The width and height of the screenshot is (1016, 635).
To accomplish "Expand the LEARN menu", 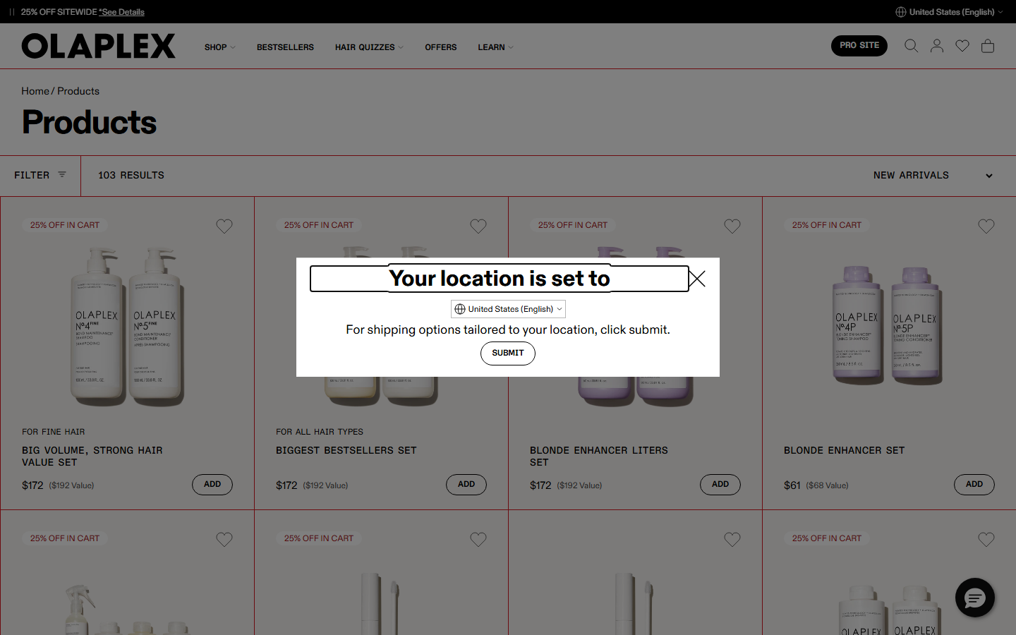I will click(495, 47).
